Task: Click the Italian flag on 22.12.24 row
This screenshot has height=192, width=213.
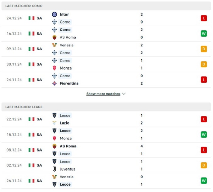Action: tap(31, 119)
